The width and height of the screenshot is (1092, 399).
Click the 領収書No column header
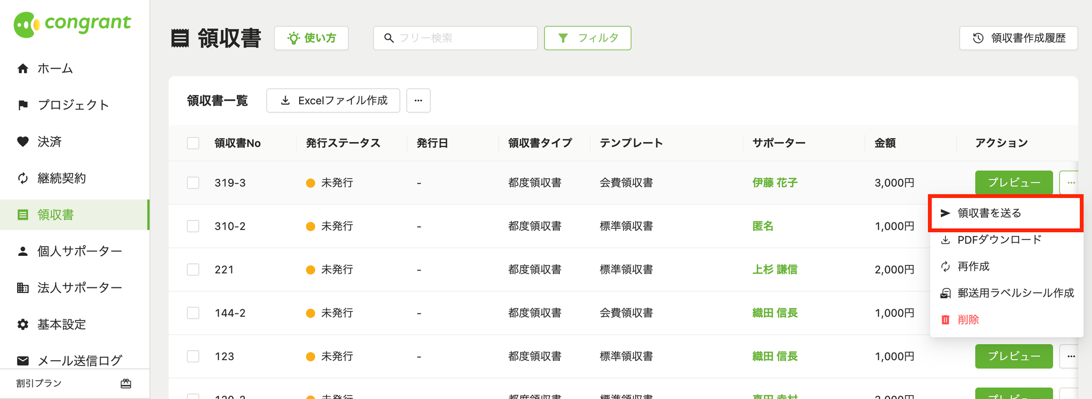(x=238, y=143)
